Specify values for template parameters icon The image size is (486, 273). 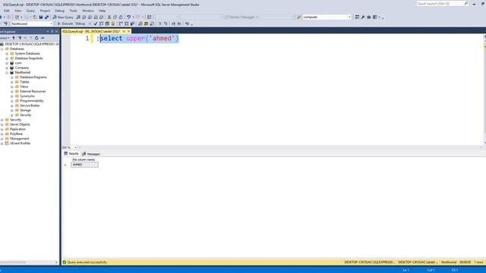[187, 24]
